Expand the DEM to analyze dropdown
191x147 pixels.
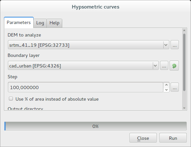coord(166,45)
